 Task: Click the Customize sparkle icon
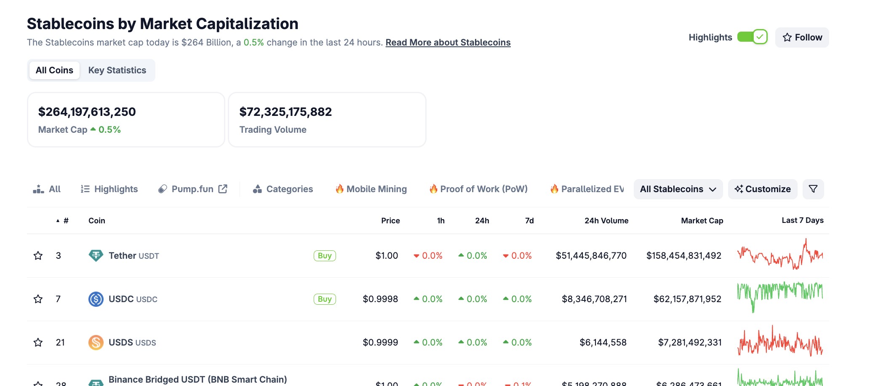(x=739, y=189)
